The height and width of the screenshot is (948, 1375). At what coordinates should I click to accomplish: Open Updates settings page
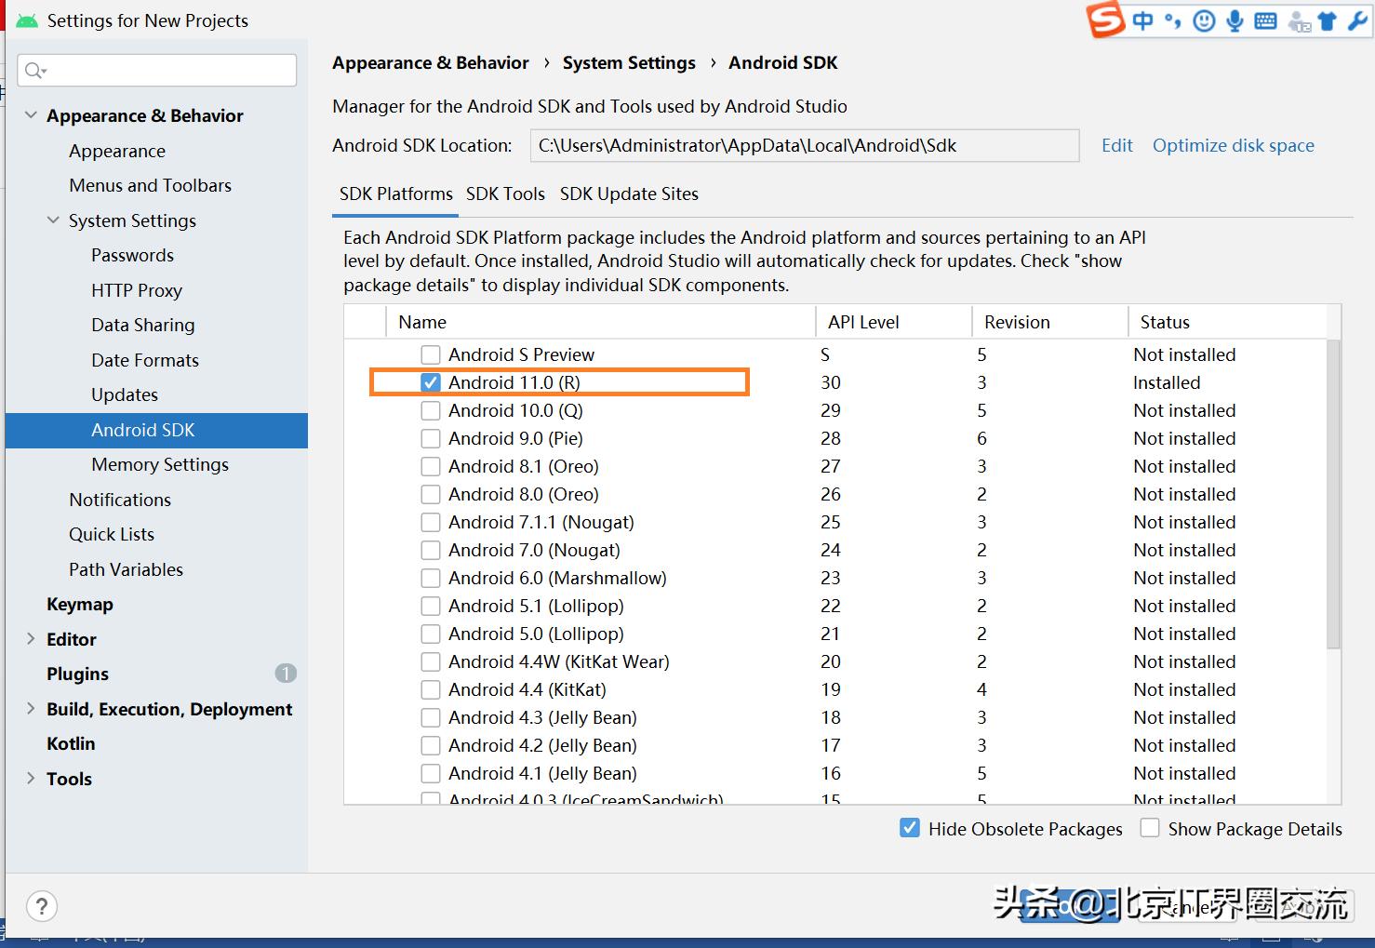(x=125, y=394)
